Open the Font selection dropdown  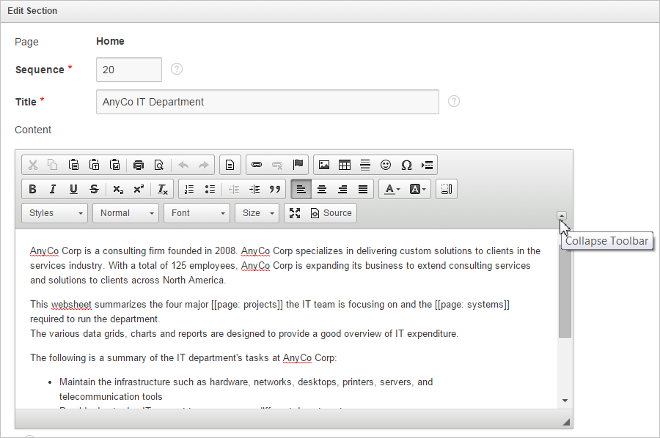click(197, 213)
